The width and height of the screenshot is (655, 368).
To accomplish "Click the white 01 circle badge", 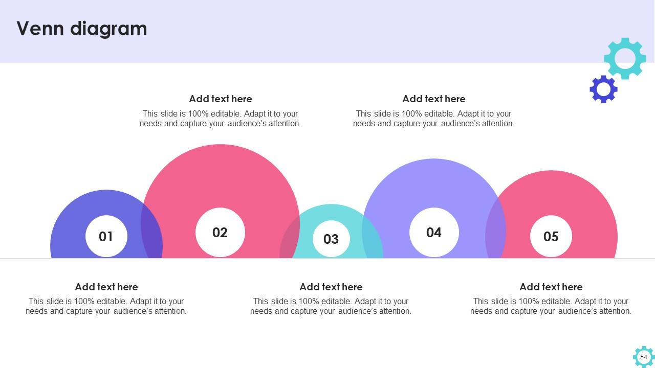I will click(x=106, y=236).
